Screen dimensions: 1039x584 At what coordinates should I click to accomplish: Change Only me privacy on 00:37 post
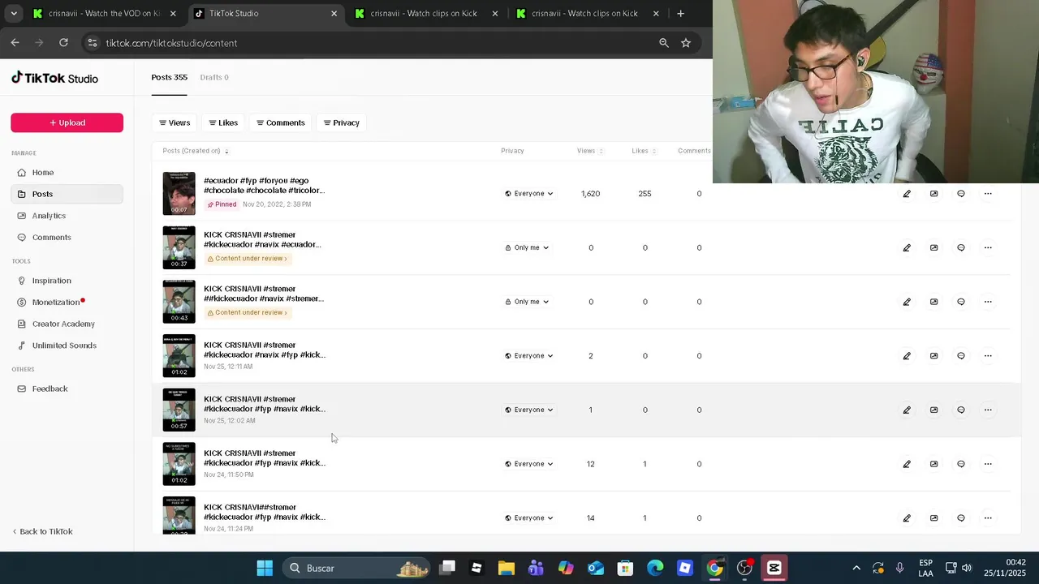point(527,247)
